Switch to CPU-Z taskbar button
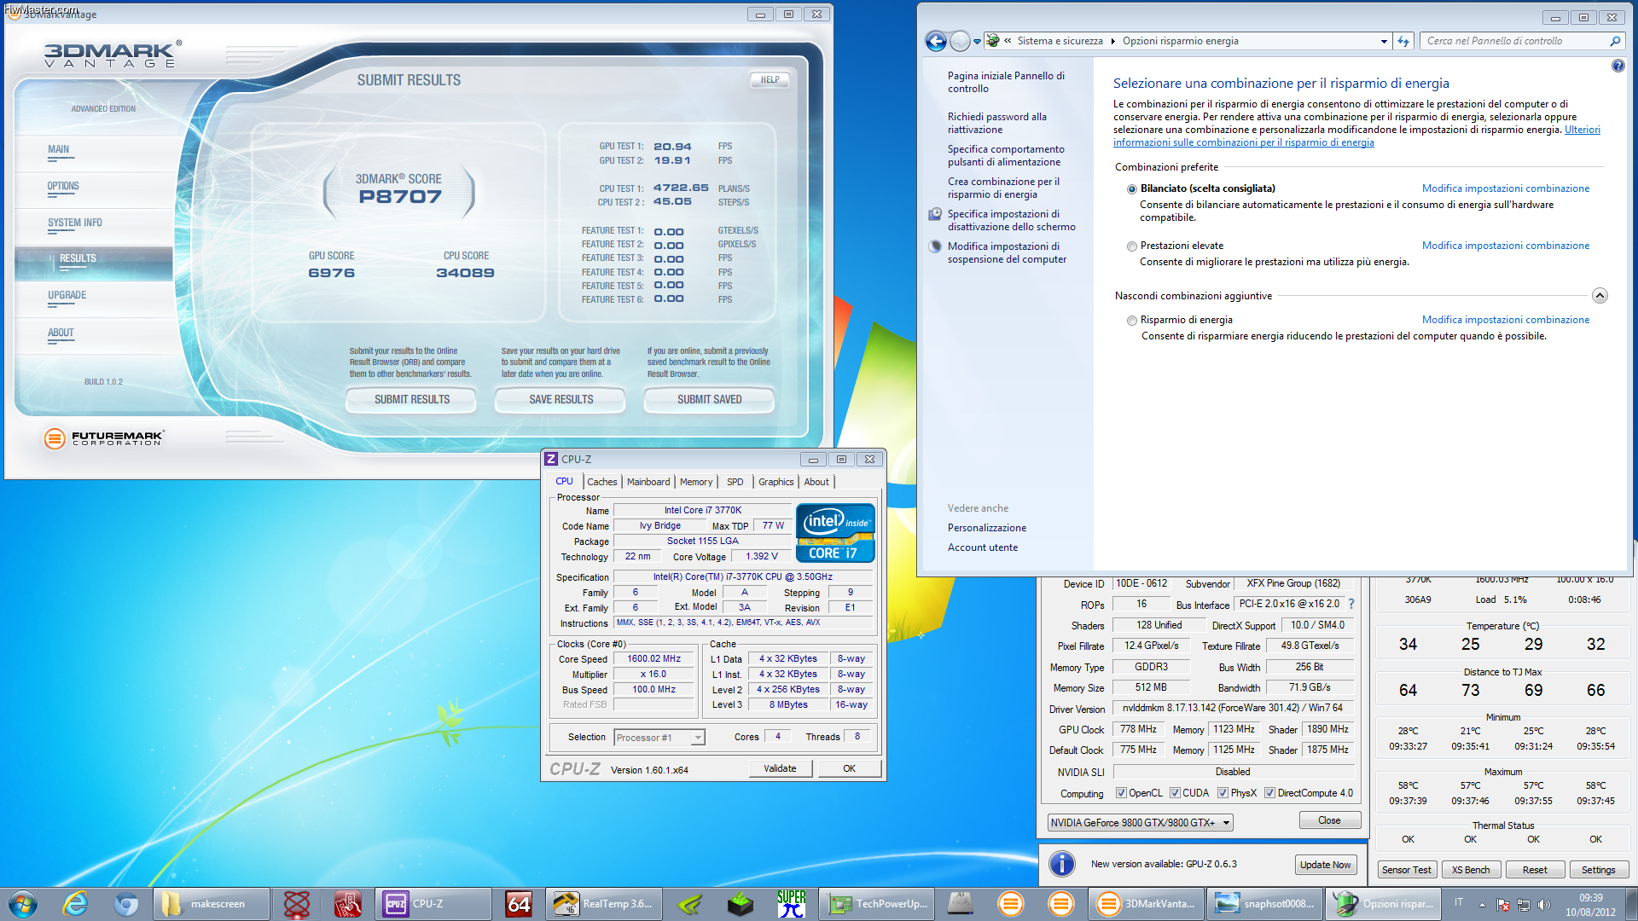 pyautogui.click(x=433, y=904)
